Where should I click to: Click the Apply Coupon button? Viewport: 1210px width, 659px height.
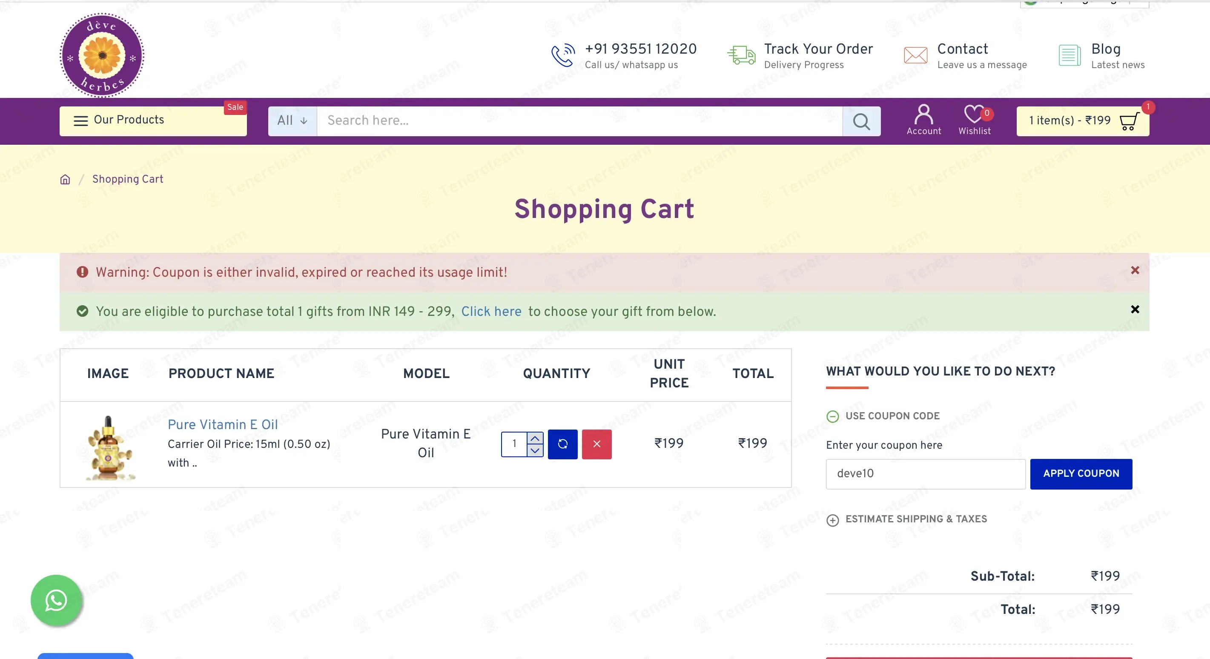[x=1081, y=474]
